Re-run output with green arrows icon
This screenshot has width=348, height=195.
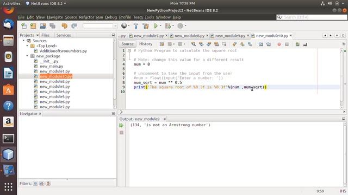pos(121,125)
